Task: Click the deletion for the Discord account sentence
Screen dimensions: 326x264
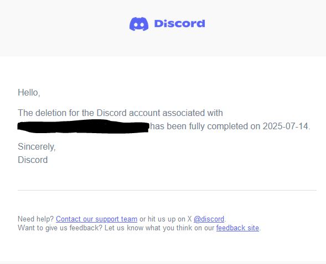Action: coord(120,113)
